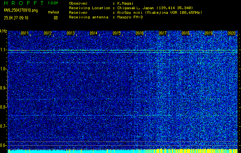
Task: Click the meteor count label
Action: click(54, 12)
